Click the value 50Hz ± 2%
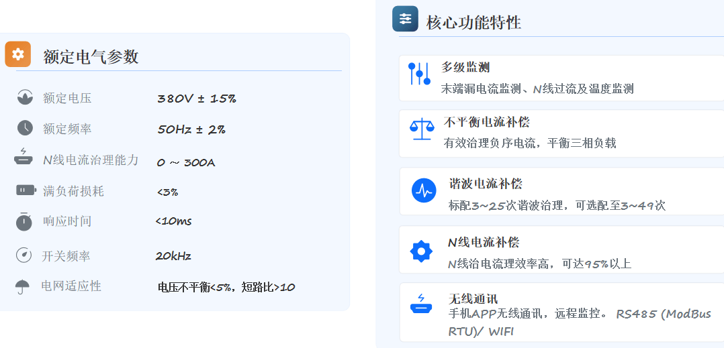 (191, 129)
